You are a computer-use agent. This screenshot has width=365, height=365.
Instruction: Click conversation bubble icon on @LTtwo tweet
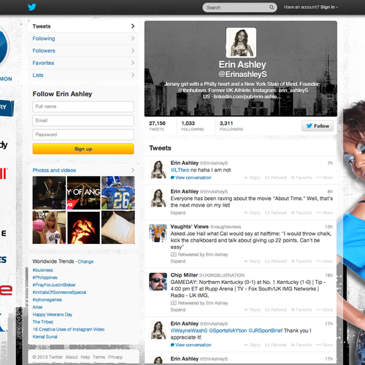[x=172, y=177]
